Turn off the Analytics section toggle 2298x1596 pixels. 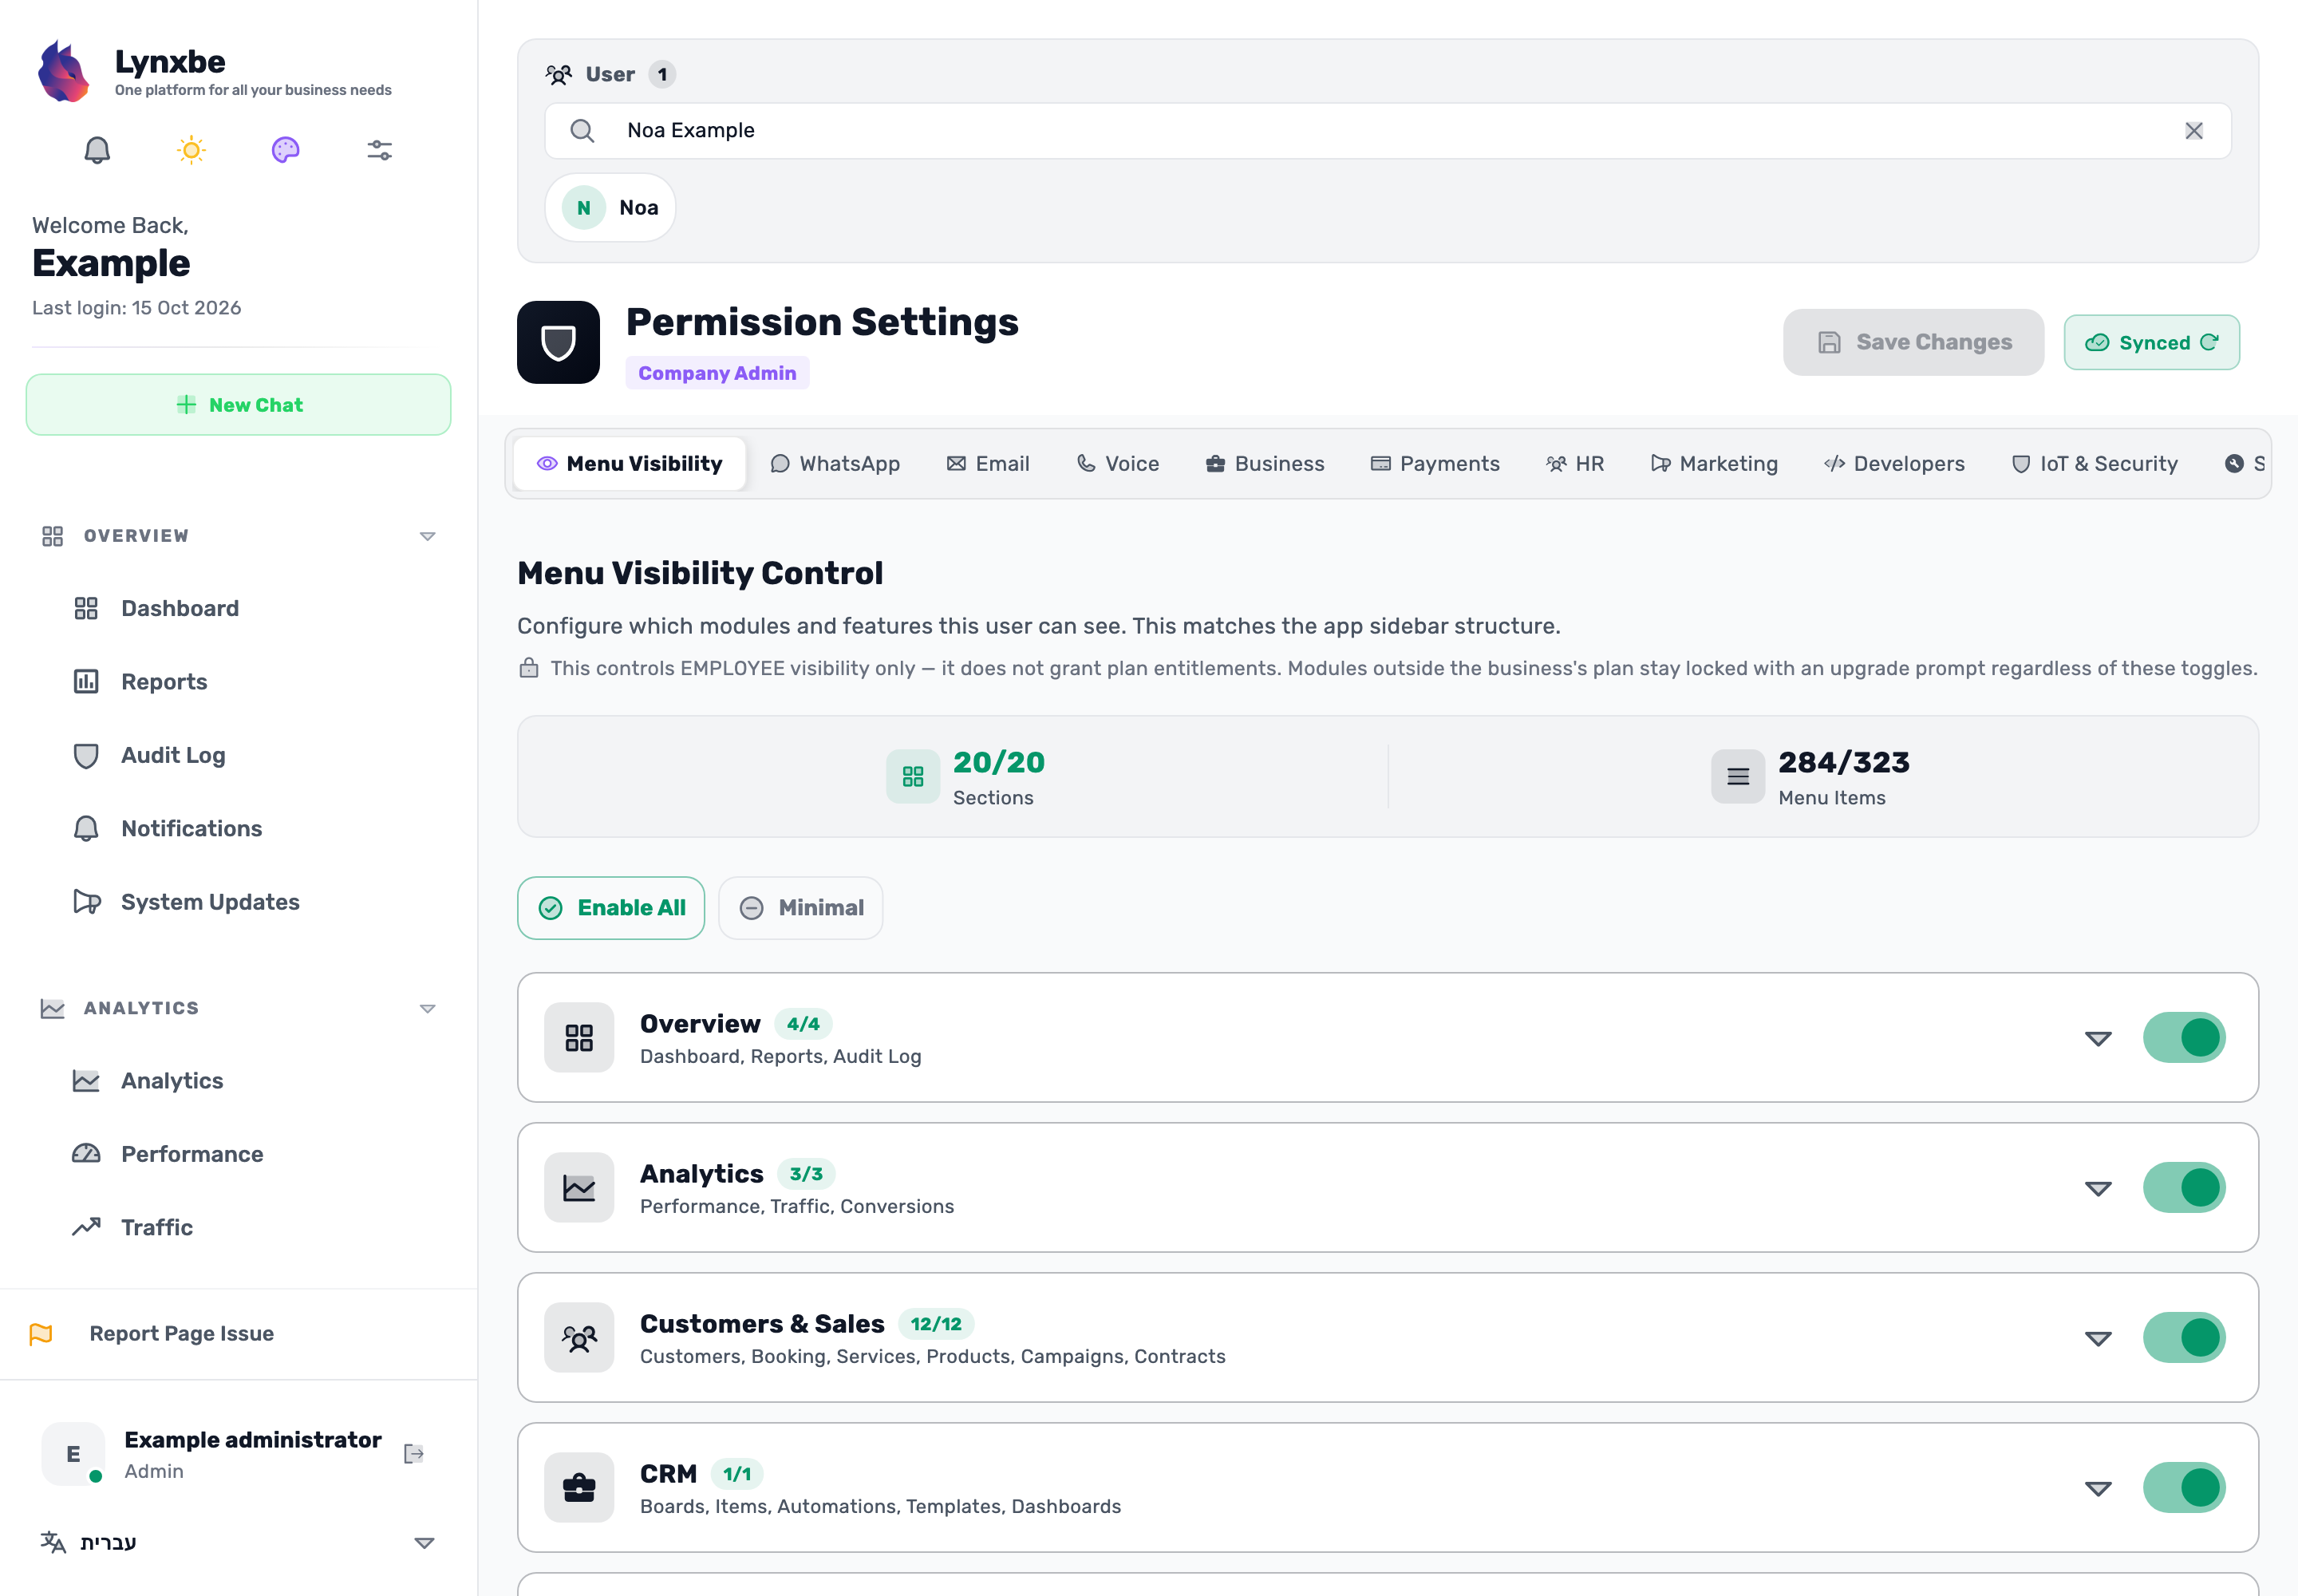point(2184,1188)
